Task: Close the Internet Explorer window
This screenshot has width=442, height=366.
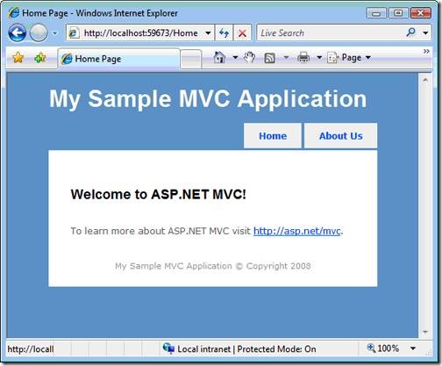Action: coord(421,13)
